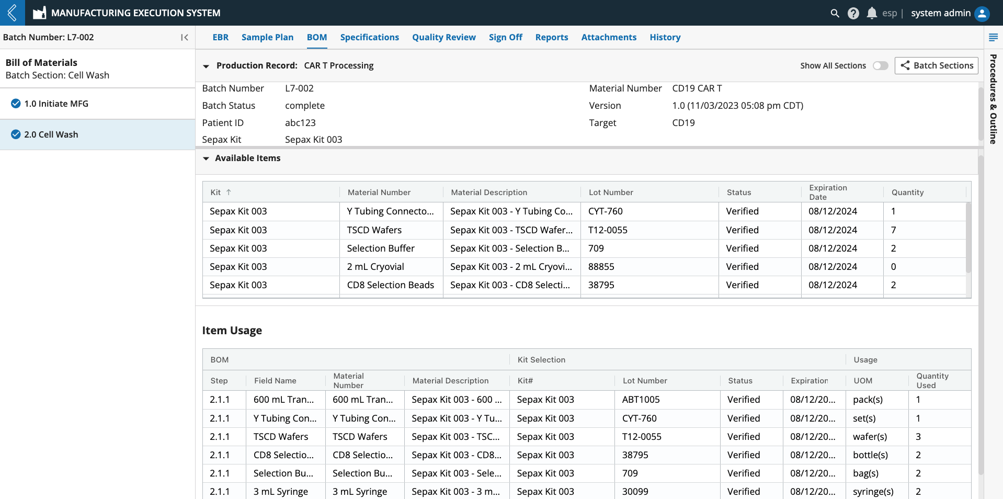Go to Quality Review tab
1003x499 pixels.
tap(444, 37)
